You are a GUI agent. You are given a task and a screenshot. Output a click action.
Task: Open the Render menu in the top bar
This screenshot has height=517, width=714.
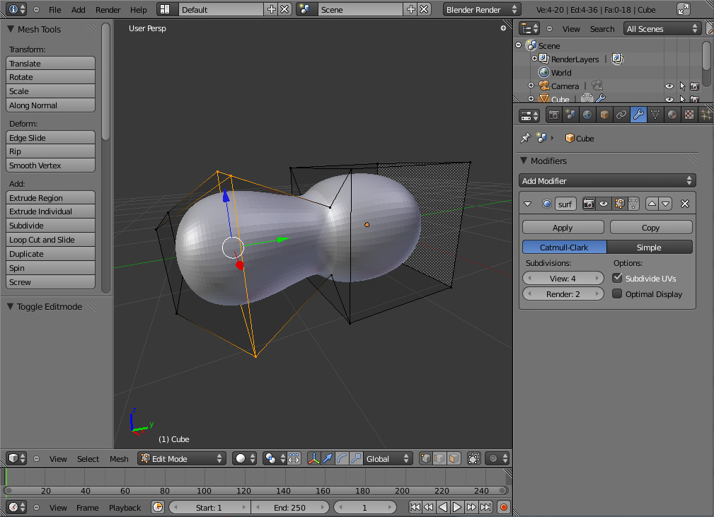[108, 10]
